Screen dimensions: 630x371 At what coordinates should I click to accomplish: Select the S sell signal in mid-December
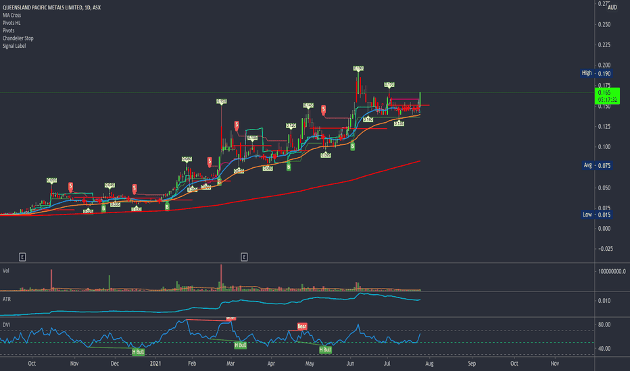(135, 188)
